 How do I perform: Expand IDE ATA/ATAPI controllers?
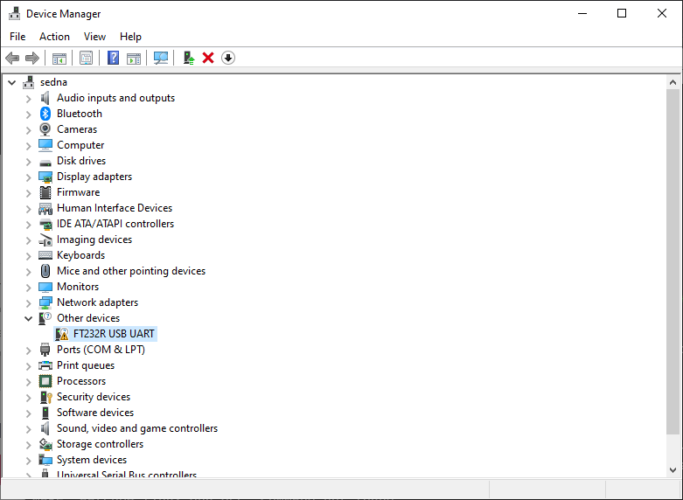coord(28,225)
